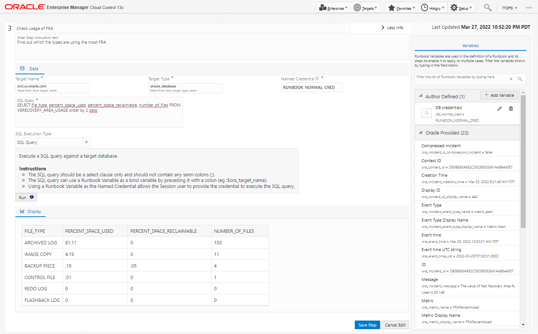Click the search magnifier icon in header

(x=488, y=7)
